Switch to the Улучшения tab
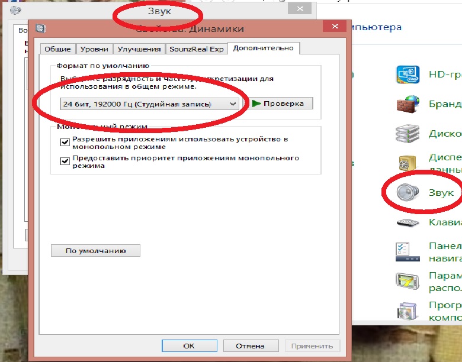This screenshot has width=462, height=362. pos(139,49)
